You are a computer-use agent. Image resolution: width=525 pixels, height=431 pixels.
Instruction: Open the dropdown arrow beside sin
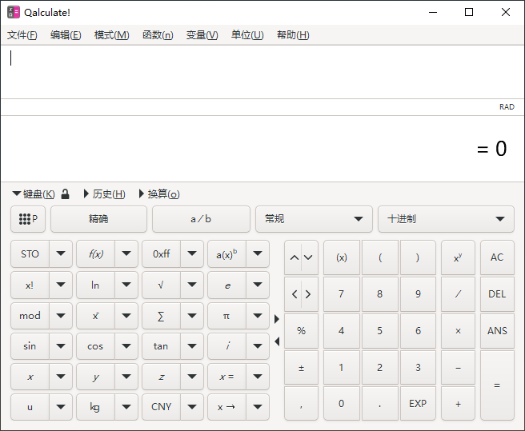tap(61, 346)
